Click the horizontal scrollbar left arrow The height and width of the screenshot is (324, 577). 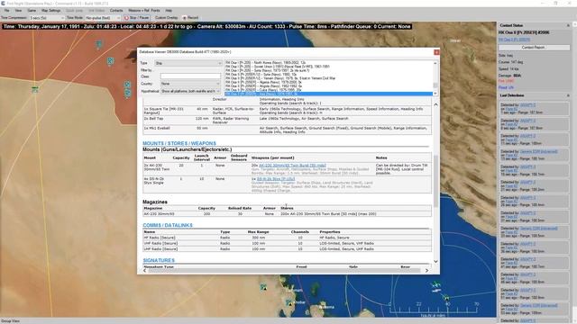[144, 271]
